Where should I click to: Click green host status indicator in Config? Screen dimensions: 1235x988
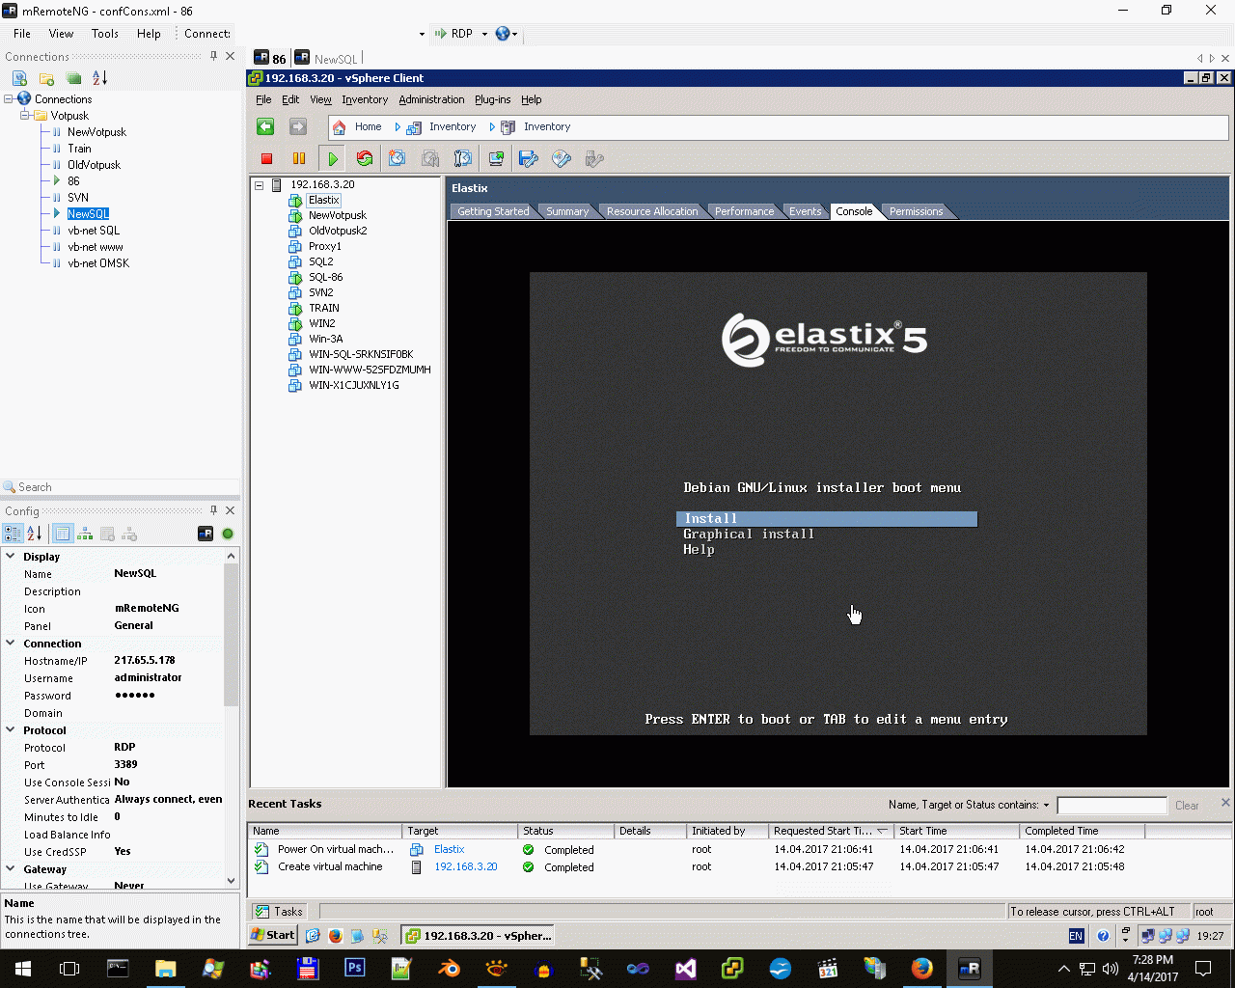pyautogui.click(x=228, y=534)
